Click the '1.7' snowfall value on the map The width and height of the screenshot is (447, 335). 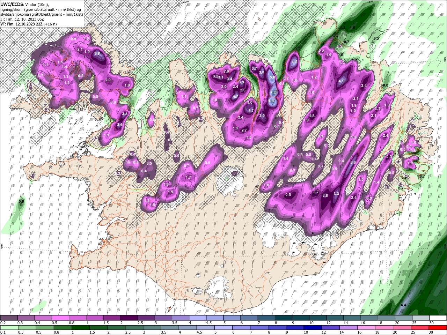tap(189, 177)
